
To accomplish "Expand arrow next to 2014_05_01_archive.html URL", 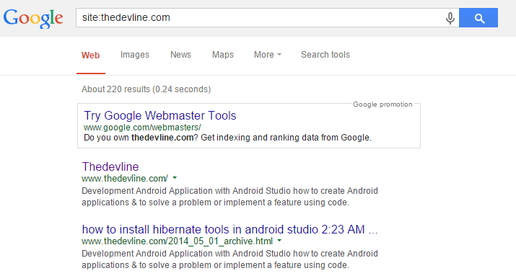I will 279,241.
